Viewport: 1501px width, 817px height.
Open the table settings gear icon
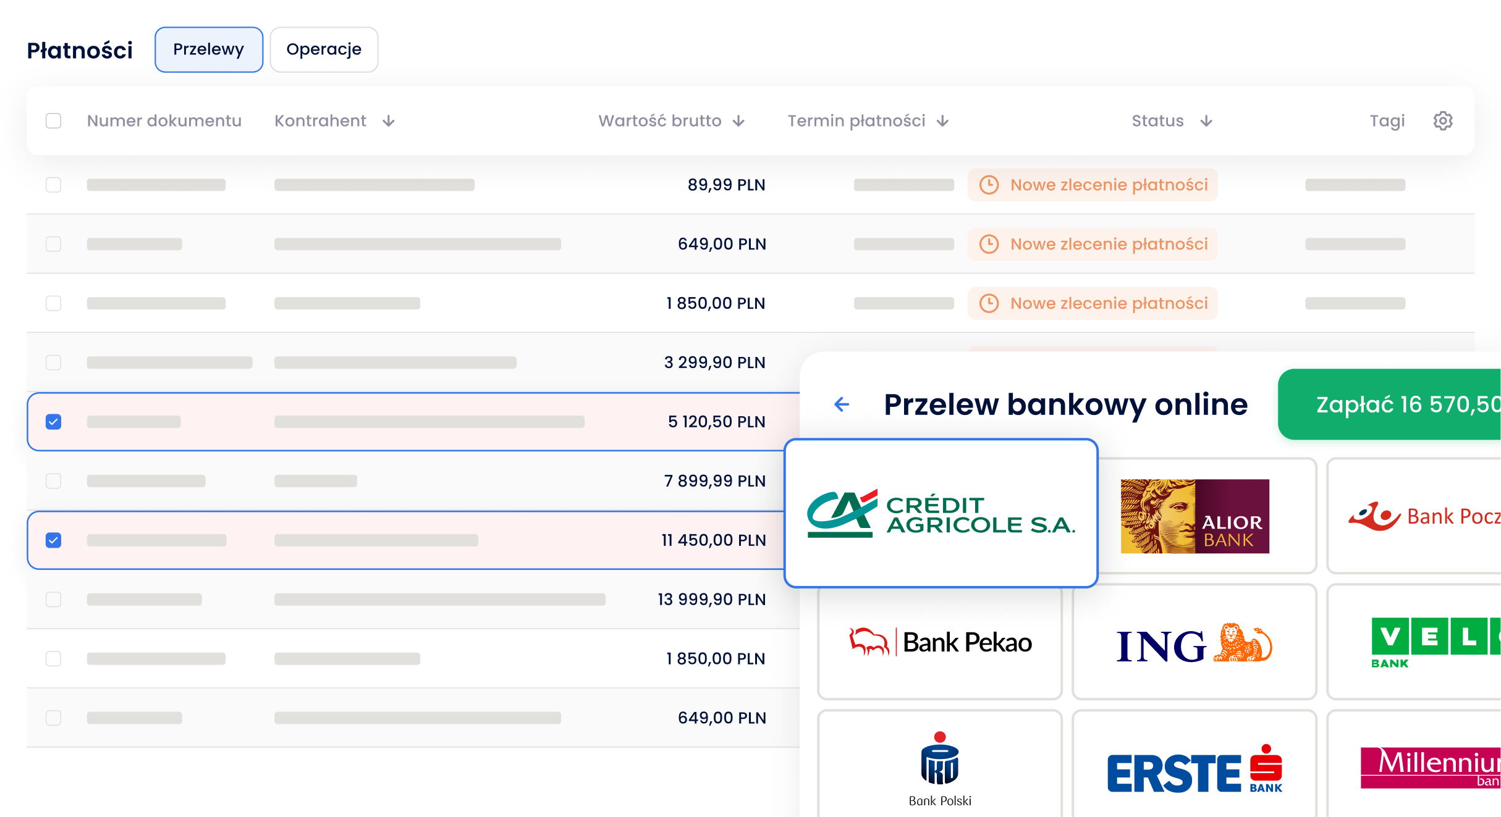[1443, 120]
